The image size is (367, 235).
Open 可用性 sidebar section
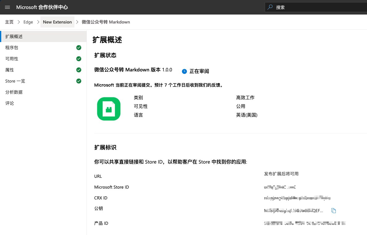click(12, 59)
